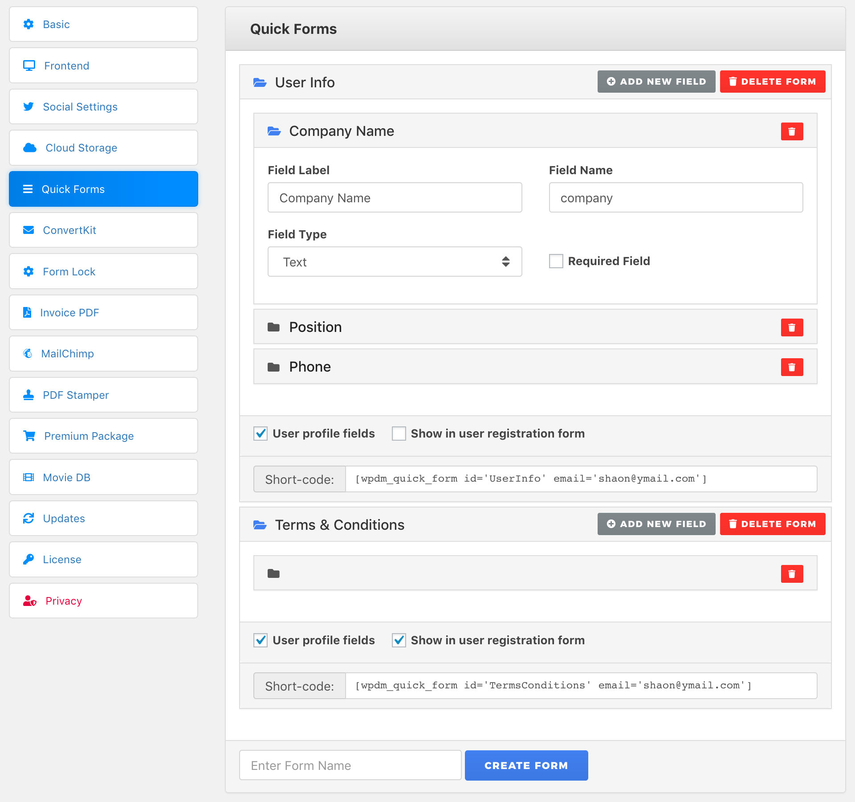Click the trash icon for Position field
855x802 pixels.
click(x=792, y=327)
